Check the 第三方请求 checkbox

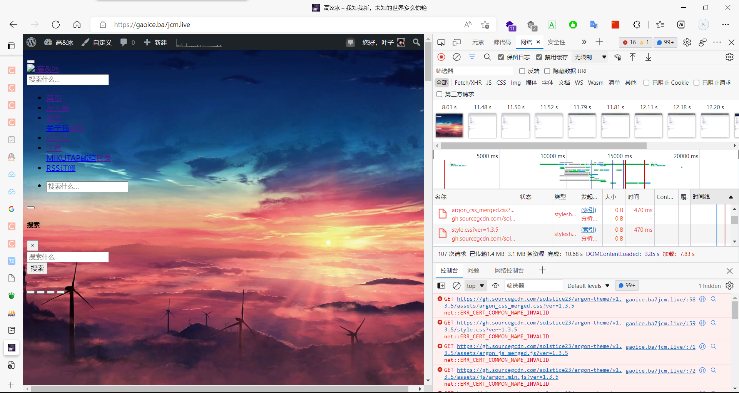439,94
